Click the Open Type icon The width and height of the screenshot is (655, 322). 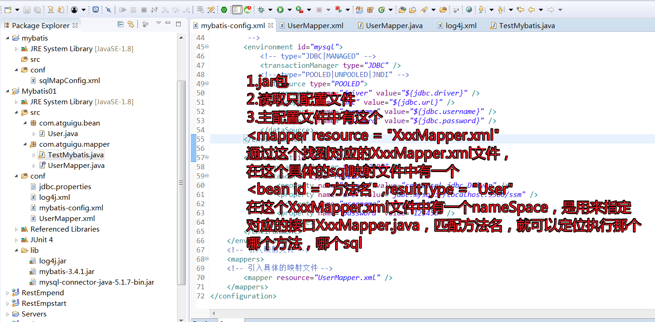click(402, 10)
